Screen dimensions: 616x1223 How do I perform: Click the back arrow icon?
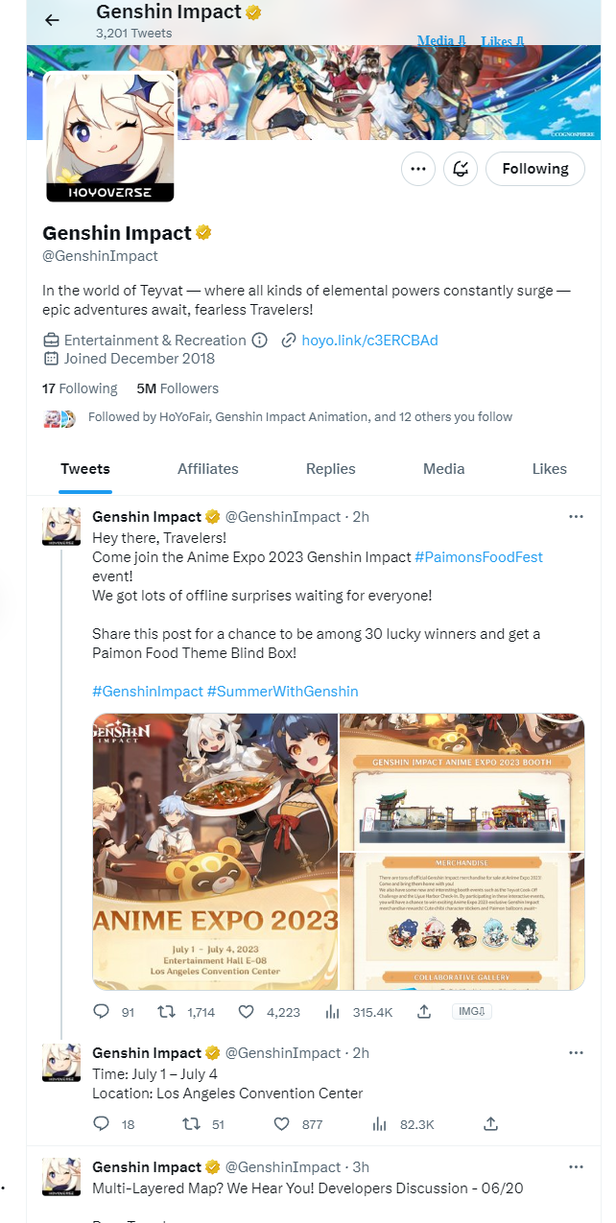click(52, 20)
